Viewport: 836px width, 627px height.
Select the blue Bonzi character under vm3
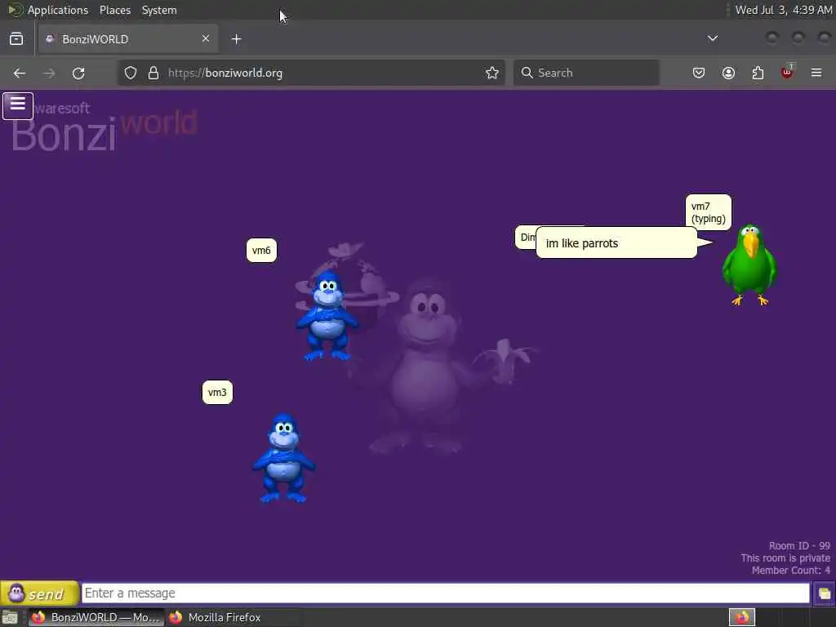(283, 458)
